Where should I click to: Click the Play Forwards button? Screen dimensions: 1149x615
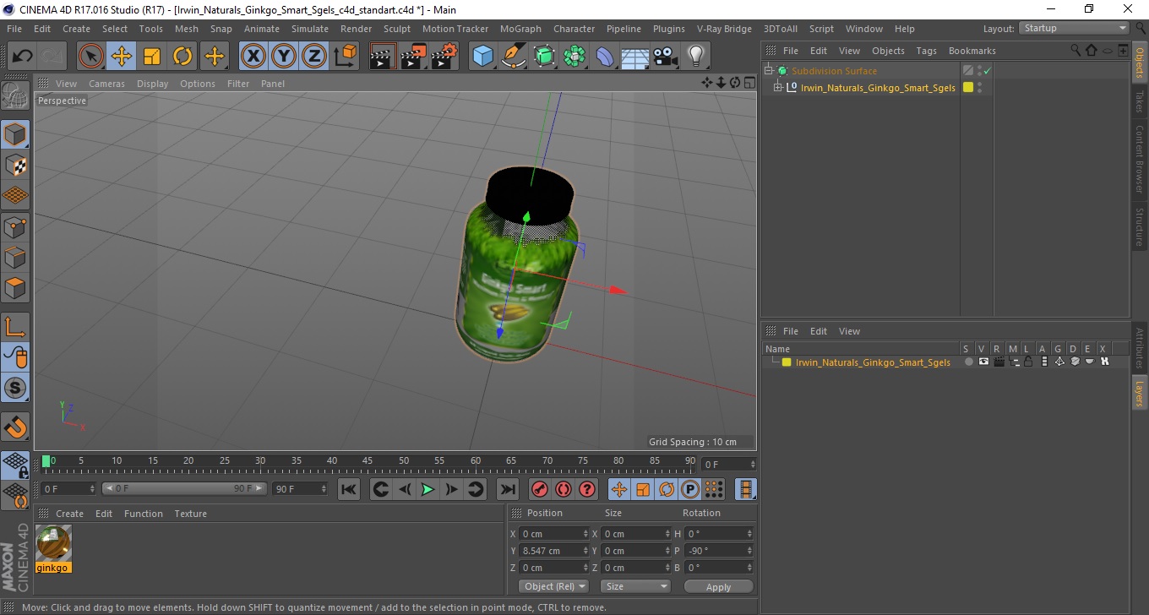tap(427, 489)
